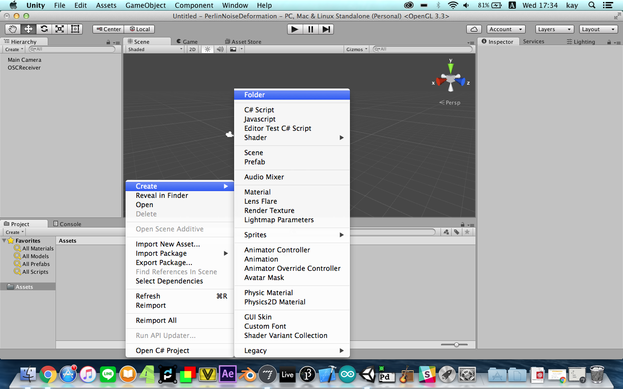Choose Open C# Project entry

coord(180,351)
